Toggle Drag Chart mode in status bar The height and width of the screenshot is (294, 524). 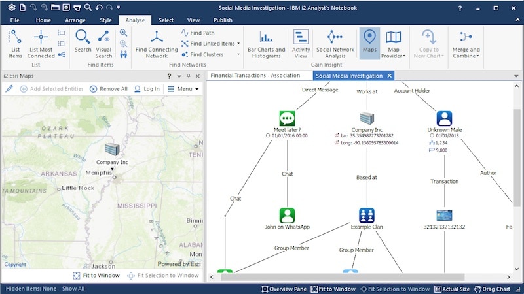click(x=493, y=289)
